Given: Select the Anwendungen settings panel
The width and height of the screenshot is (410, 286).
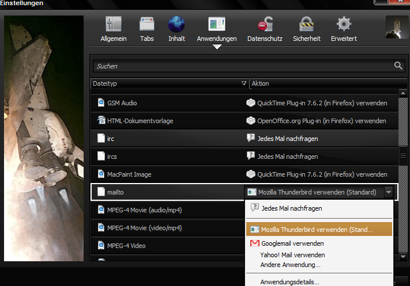Looking at the screenshot, I should pos(216,29).
